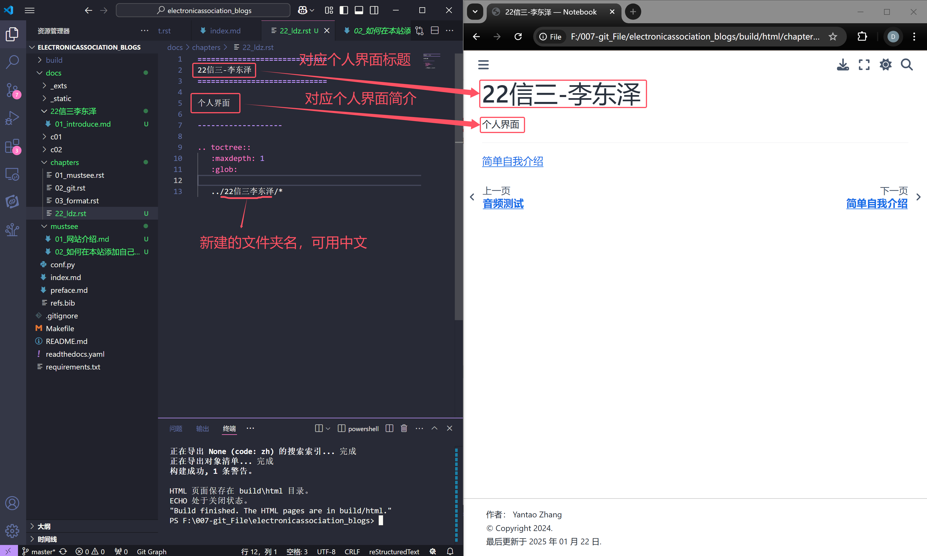Open the Copilot chat icon in title bar
927x556 pixels.
pos(303,10)
